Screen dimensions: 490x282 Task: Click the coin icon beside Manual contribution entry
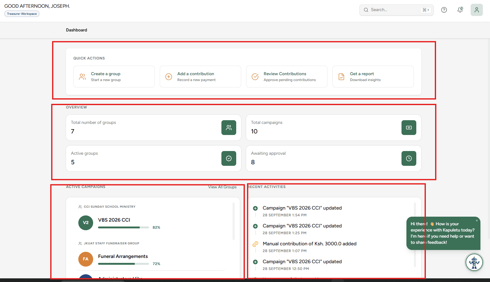click(255, 244)
